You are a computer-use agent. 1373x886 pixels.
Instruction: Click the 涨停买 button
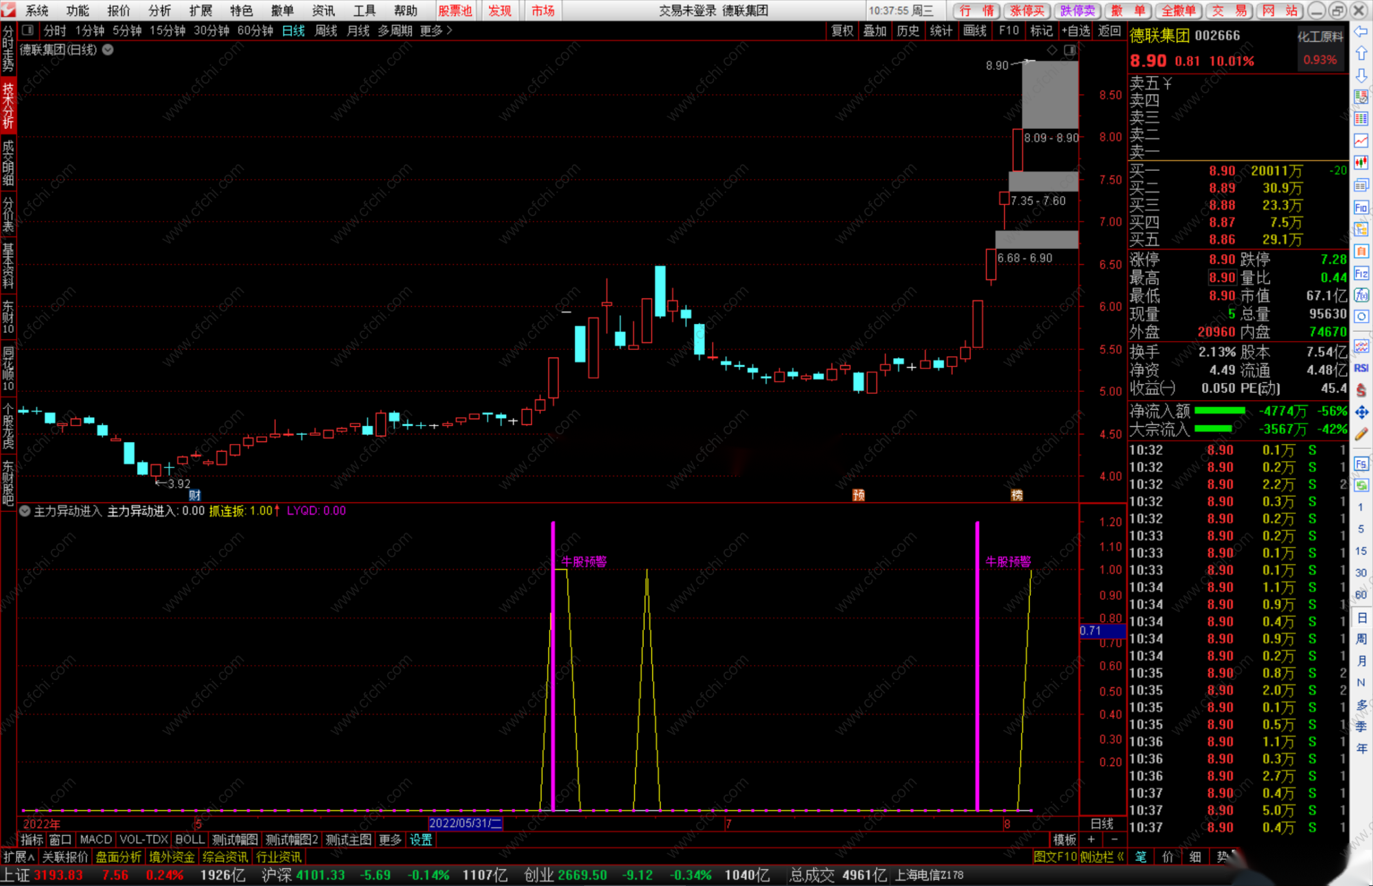(1027, 10)
